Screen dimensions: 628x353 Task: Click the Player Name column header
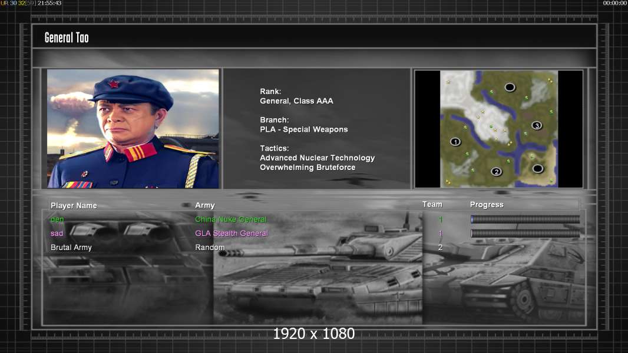74,205
